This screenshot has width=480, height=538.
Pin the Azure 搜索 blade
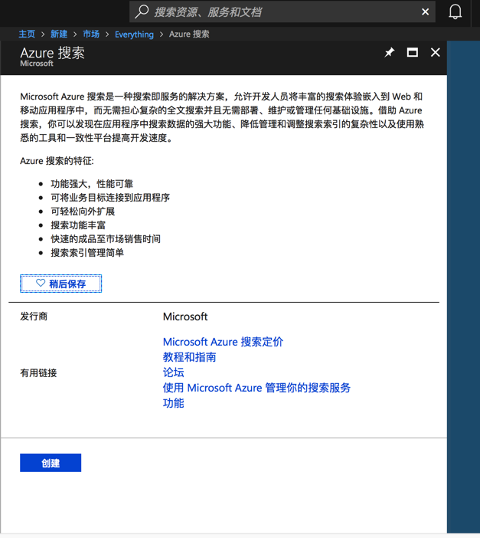pyautogui.click(x=390, y=52)
